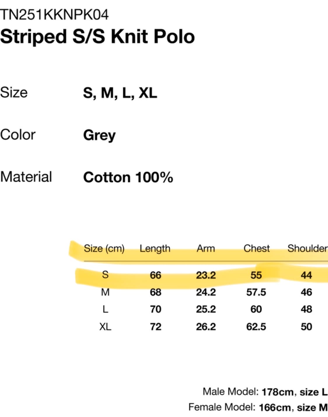Click the Chest column header
The image size is (328, 417).
click(257, 249)
